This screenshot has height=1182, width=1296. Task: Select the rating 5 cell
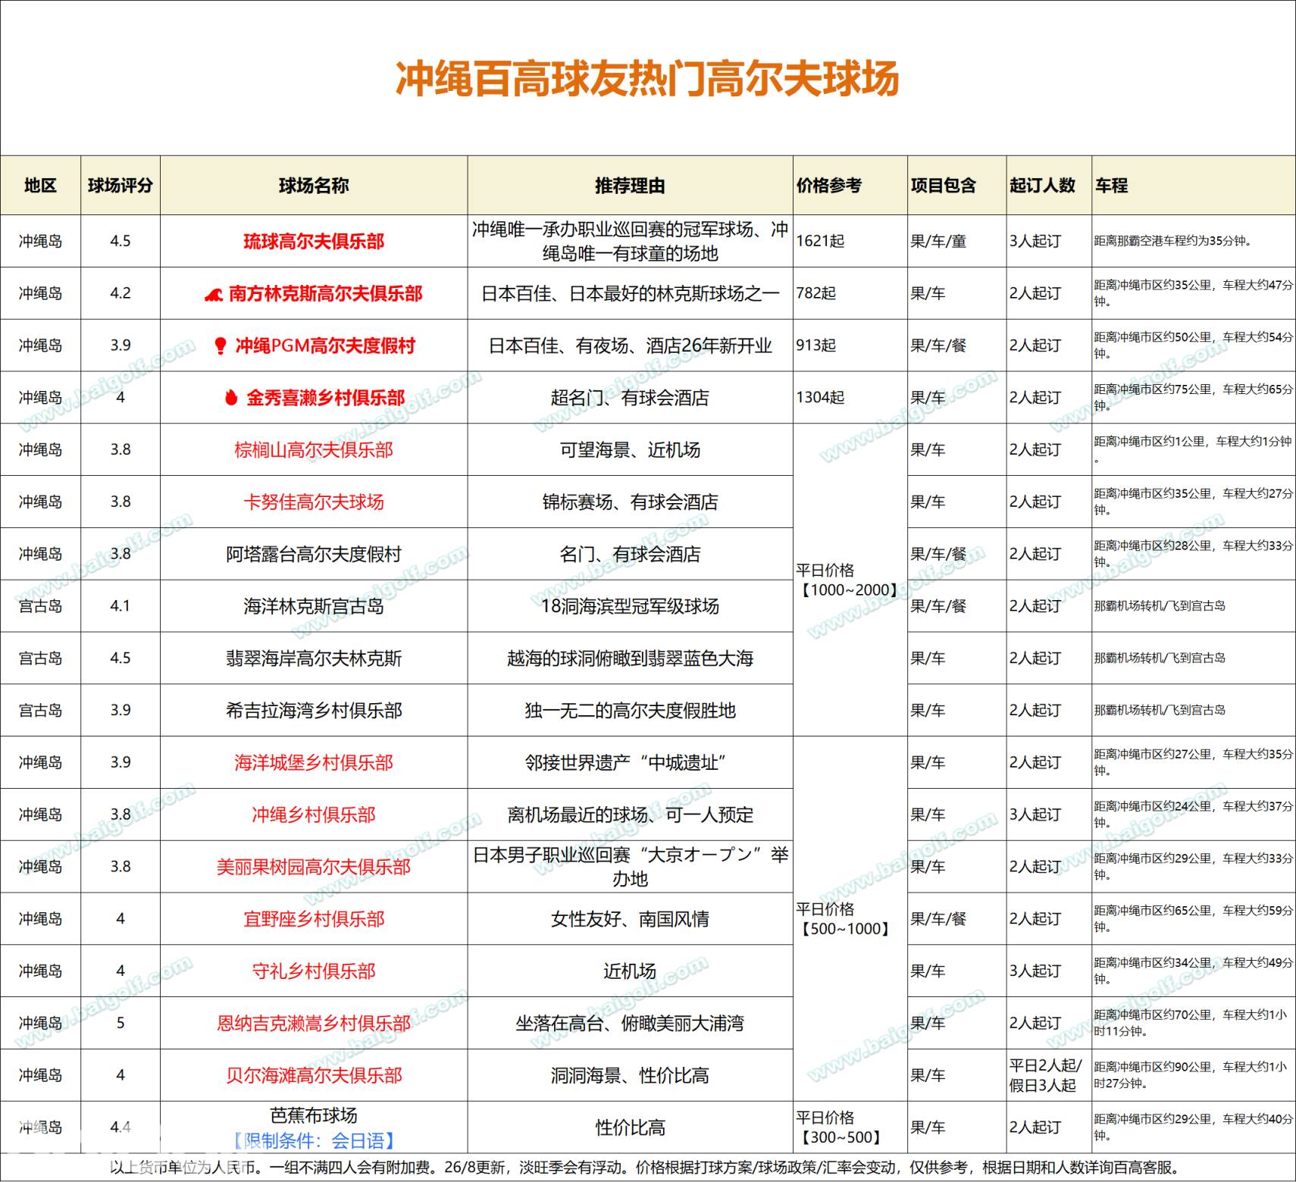(121, 1024)
